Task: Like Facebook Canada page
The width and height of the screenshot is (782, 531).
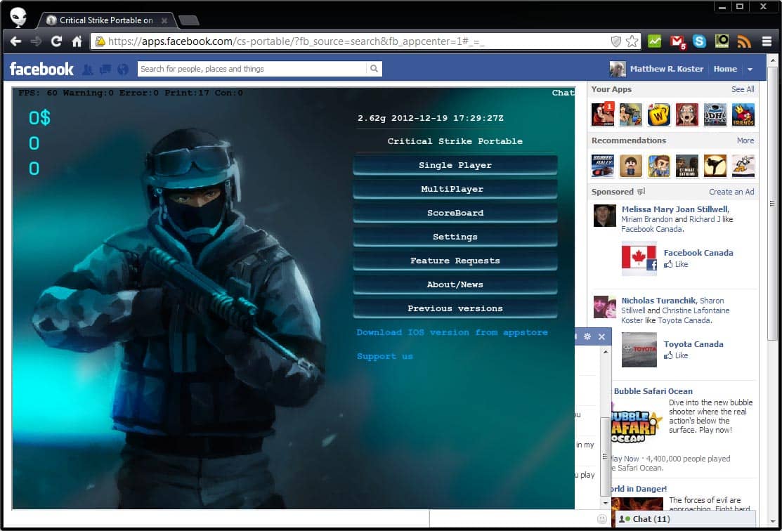Action: tap(677, 264)
